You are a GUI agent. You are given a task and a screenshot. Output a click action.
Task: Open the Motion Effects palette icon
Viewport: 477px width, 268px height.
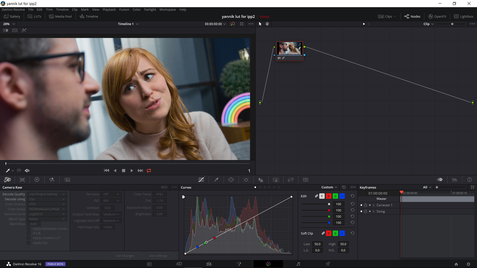pos(67,180)
